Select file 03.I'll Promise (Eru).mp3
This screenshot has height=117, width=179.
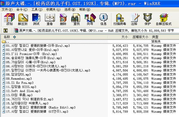pos(31,54)
